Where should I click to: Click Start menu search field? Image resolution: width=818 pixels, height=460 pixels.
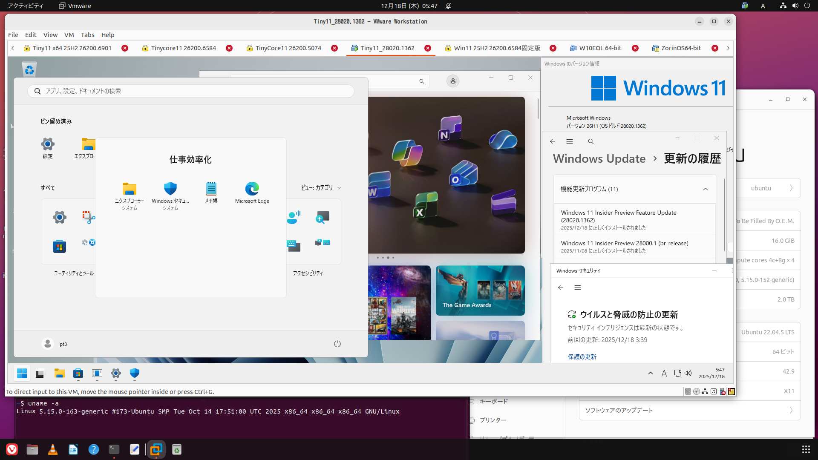point(190,91)
